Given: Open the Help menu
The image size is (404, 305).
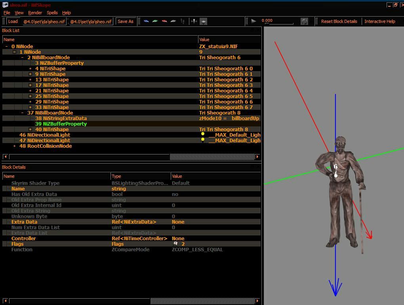Looking at the screenshot, I should pyautogui.click(x=67, y=13).
